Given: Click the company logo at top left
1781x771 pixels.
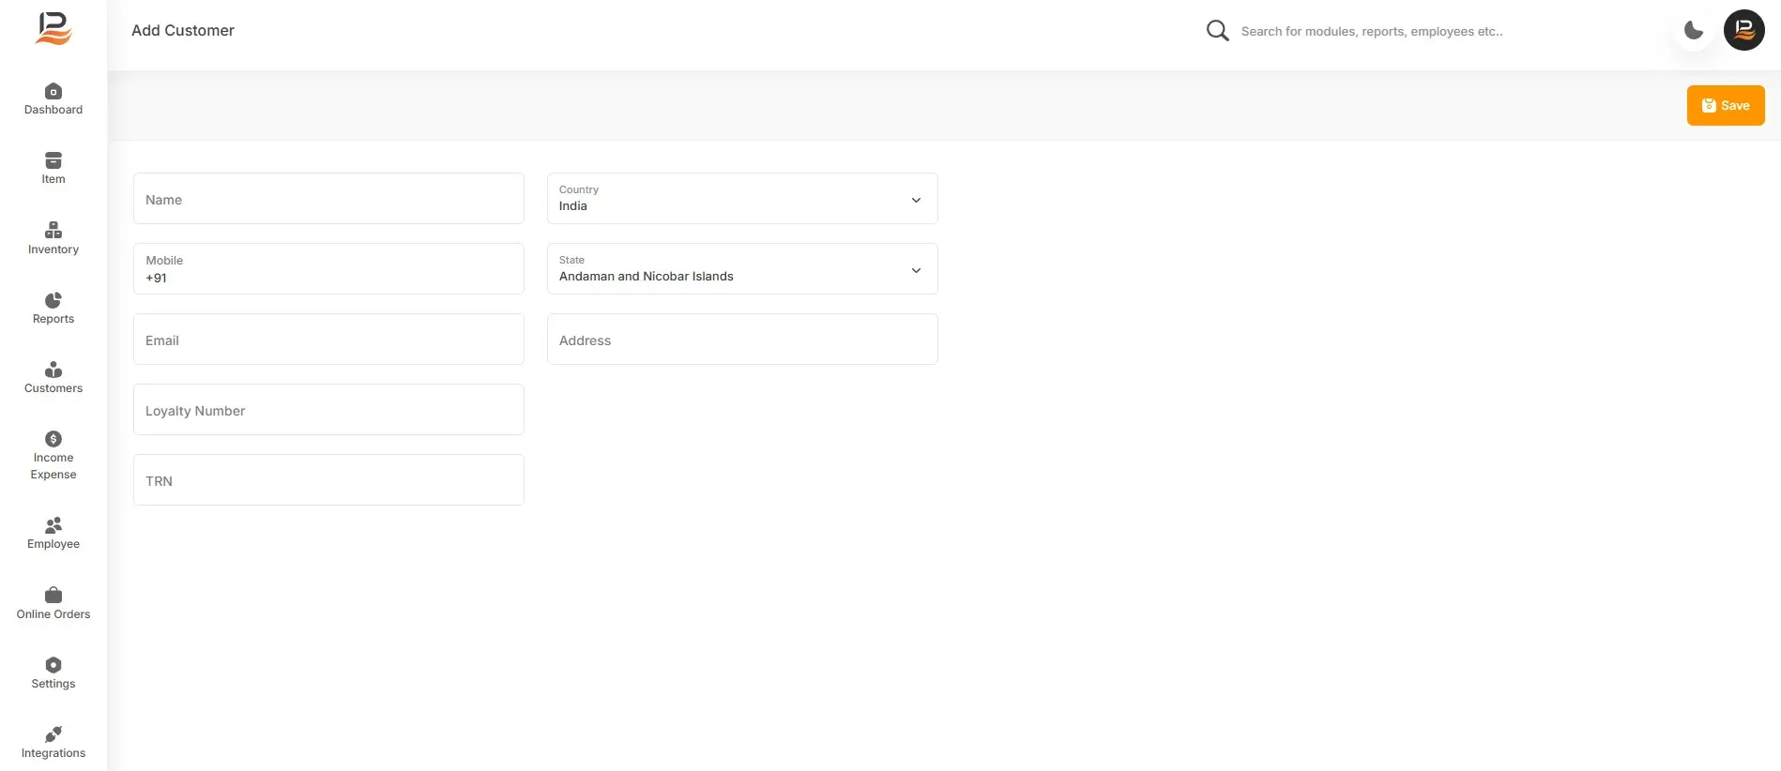Looking at the screenshot, I should (53, 28).
